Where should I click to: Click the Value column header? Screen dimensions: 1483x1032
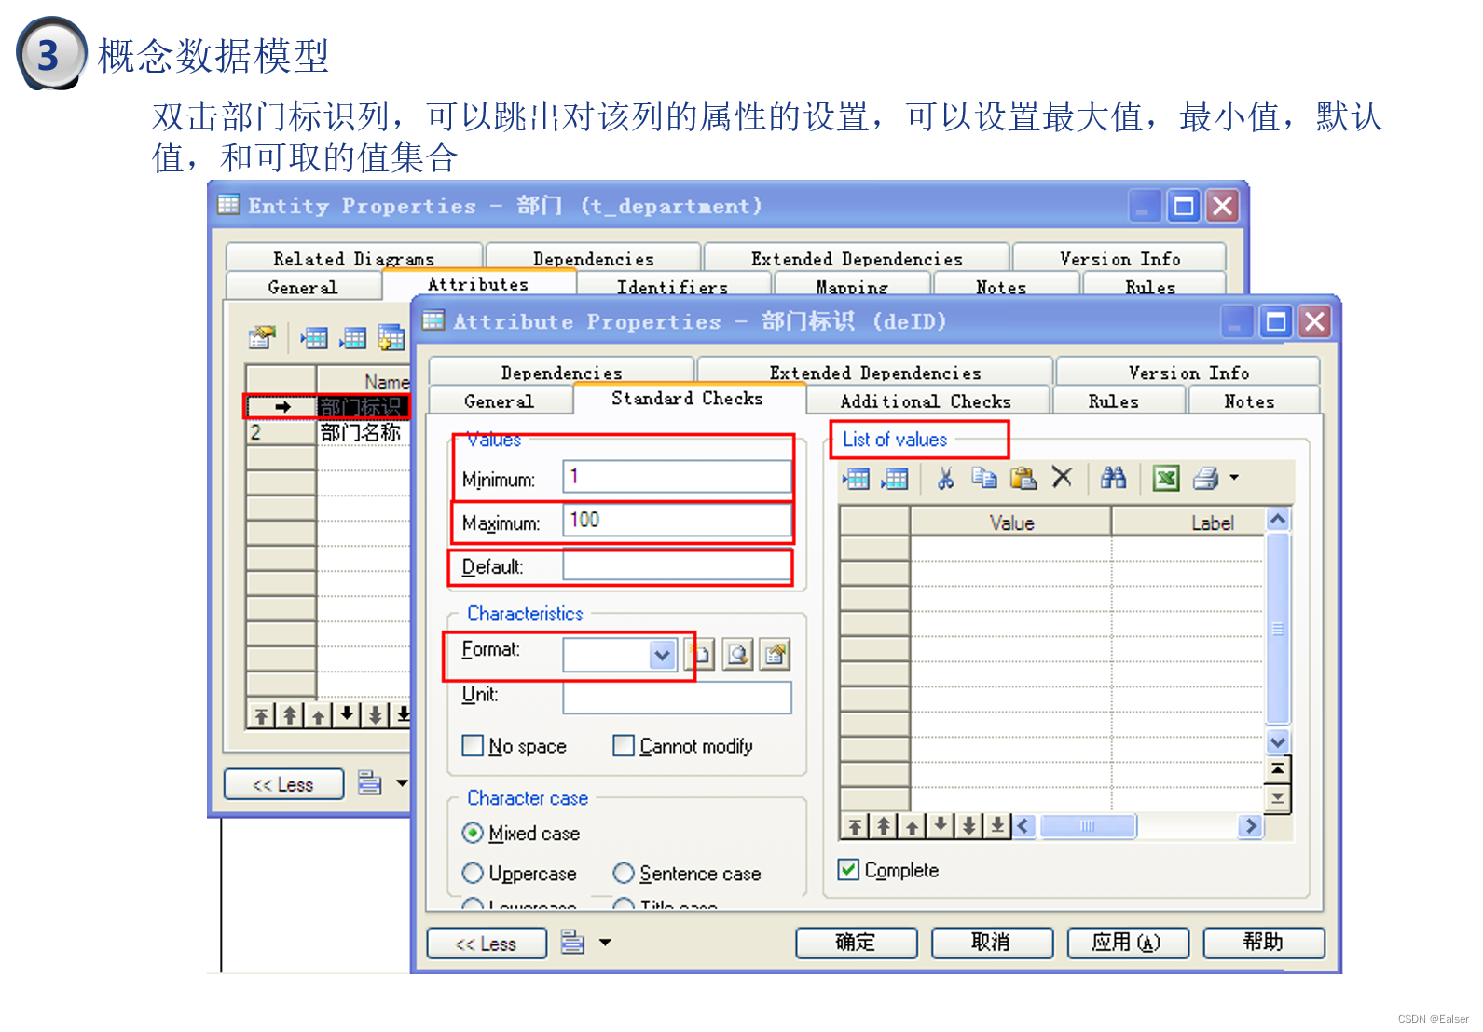pos(1011,523)
